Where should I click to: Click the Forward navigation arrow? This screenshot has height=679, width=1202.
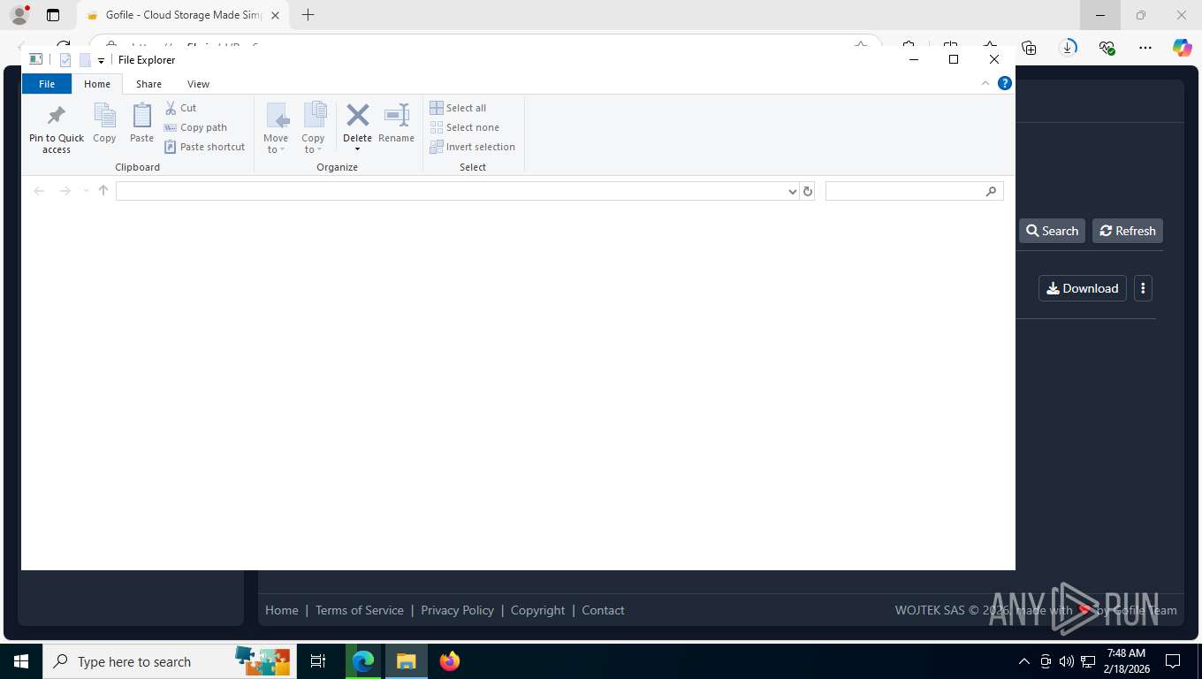click(x=65, y=191)
